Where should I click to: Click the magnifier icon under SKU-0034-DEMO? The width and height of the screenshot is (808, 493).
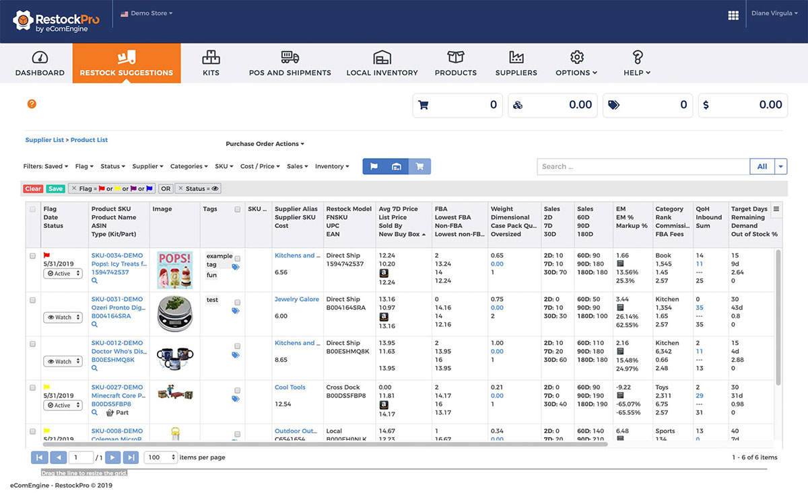(x=95, y=280)
